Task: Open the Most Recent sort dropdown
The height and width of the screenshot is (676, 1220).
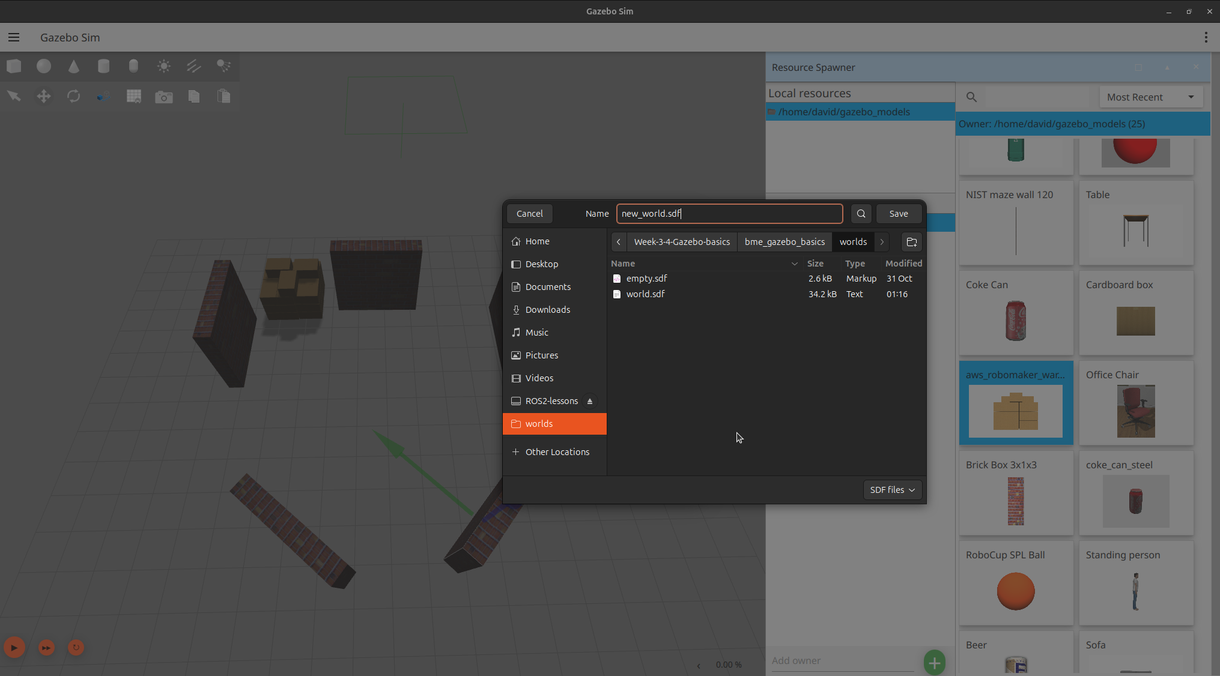Action: click(x=1150, y=97)
